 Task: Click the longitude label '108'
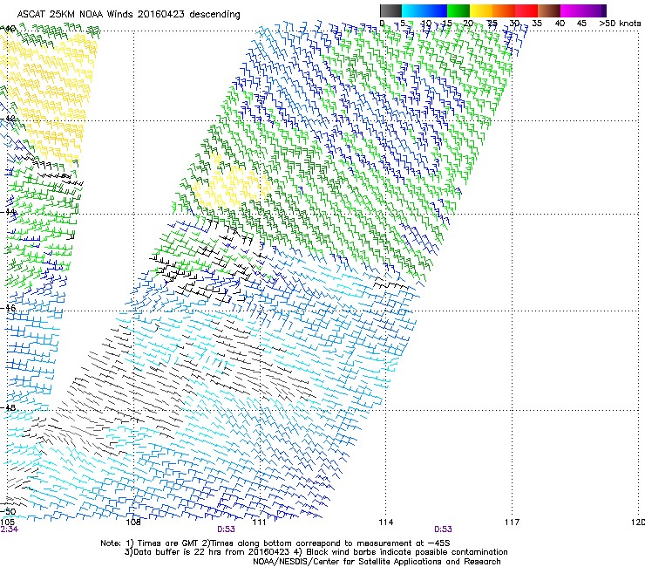tap(132, 523)
